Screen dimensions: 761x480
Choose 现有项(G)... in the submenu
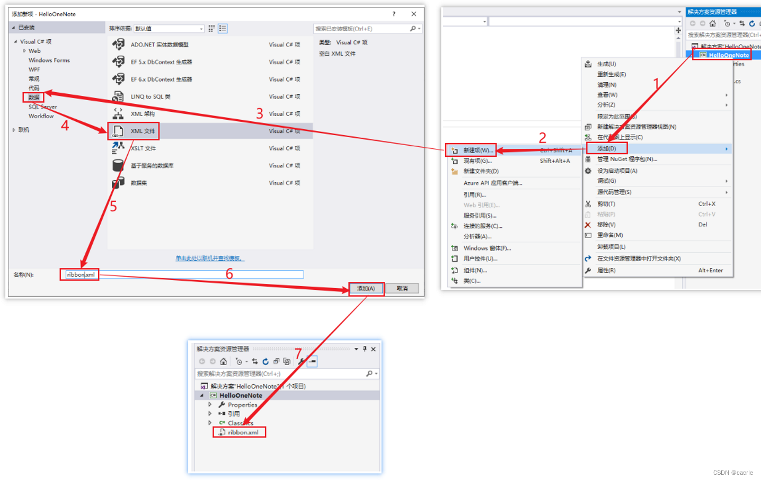514,161
